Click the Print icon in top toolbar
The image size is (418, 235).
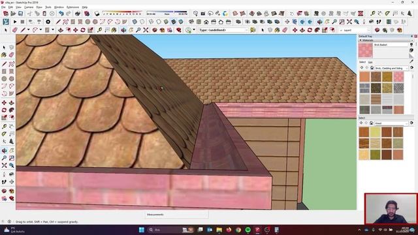point(78,13)
